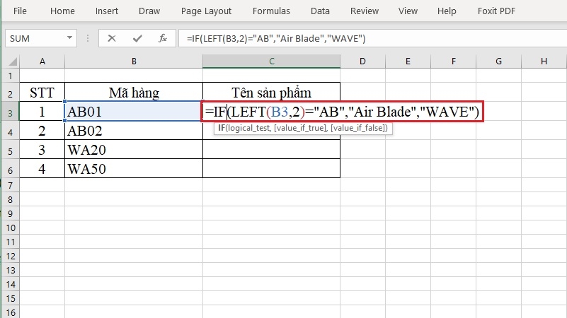Select empty product cell beside WA20
This screenshot has height=318, width=567.
[x=272, y=150]
